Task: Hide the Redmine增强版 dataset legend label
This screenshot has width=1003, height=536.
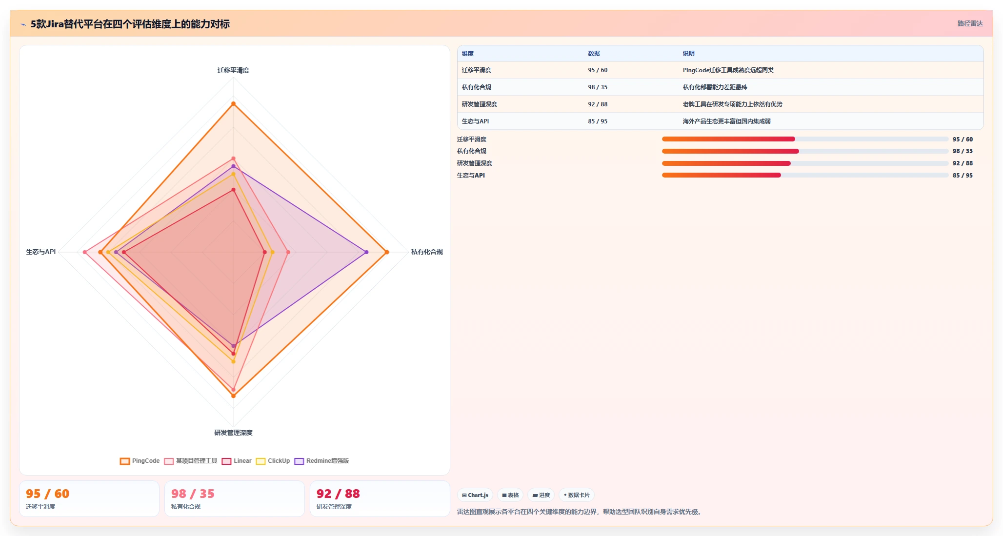Action: (327, 461)
